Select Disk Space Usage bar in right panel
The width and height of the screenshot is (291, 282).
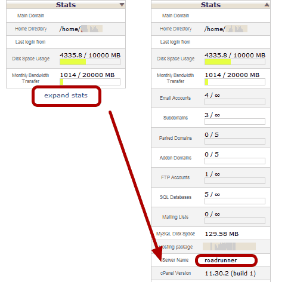click(x=235, y=62)
